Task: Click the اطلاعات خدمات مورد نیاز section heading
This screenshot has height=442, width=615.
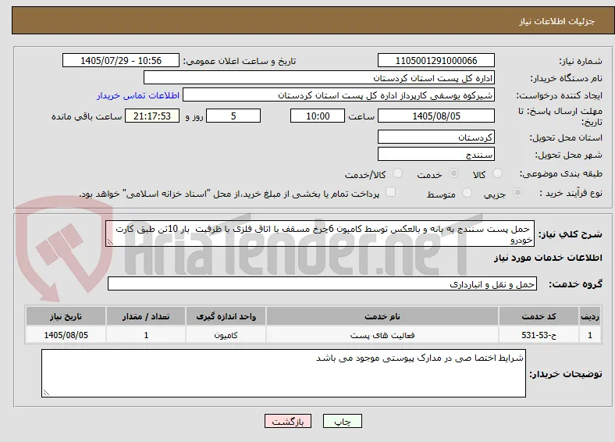Action: (548, 258)
